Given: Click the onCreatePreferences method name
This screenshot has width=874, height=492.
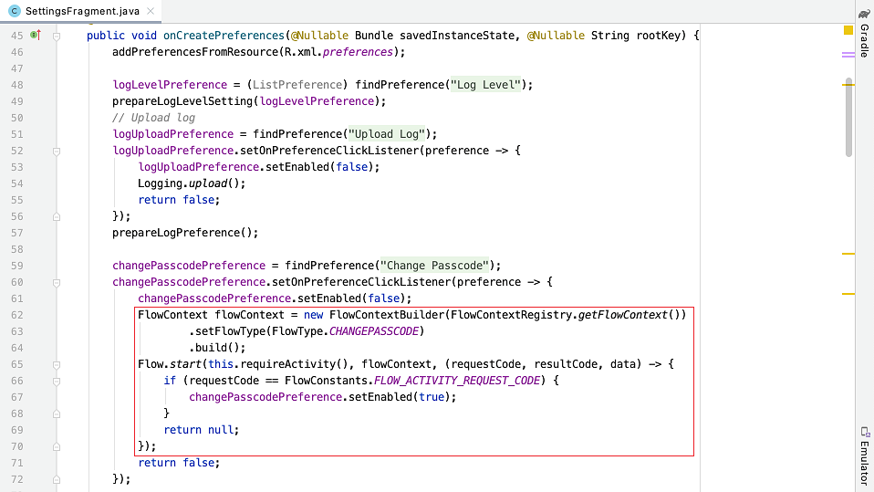Looking at the screenshot, I should [x=224, y=35].
